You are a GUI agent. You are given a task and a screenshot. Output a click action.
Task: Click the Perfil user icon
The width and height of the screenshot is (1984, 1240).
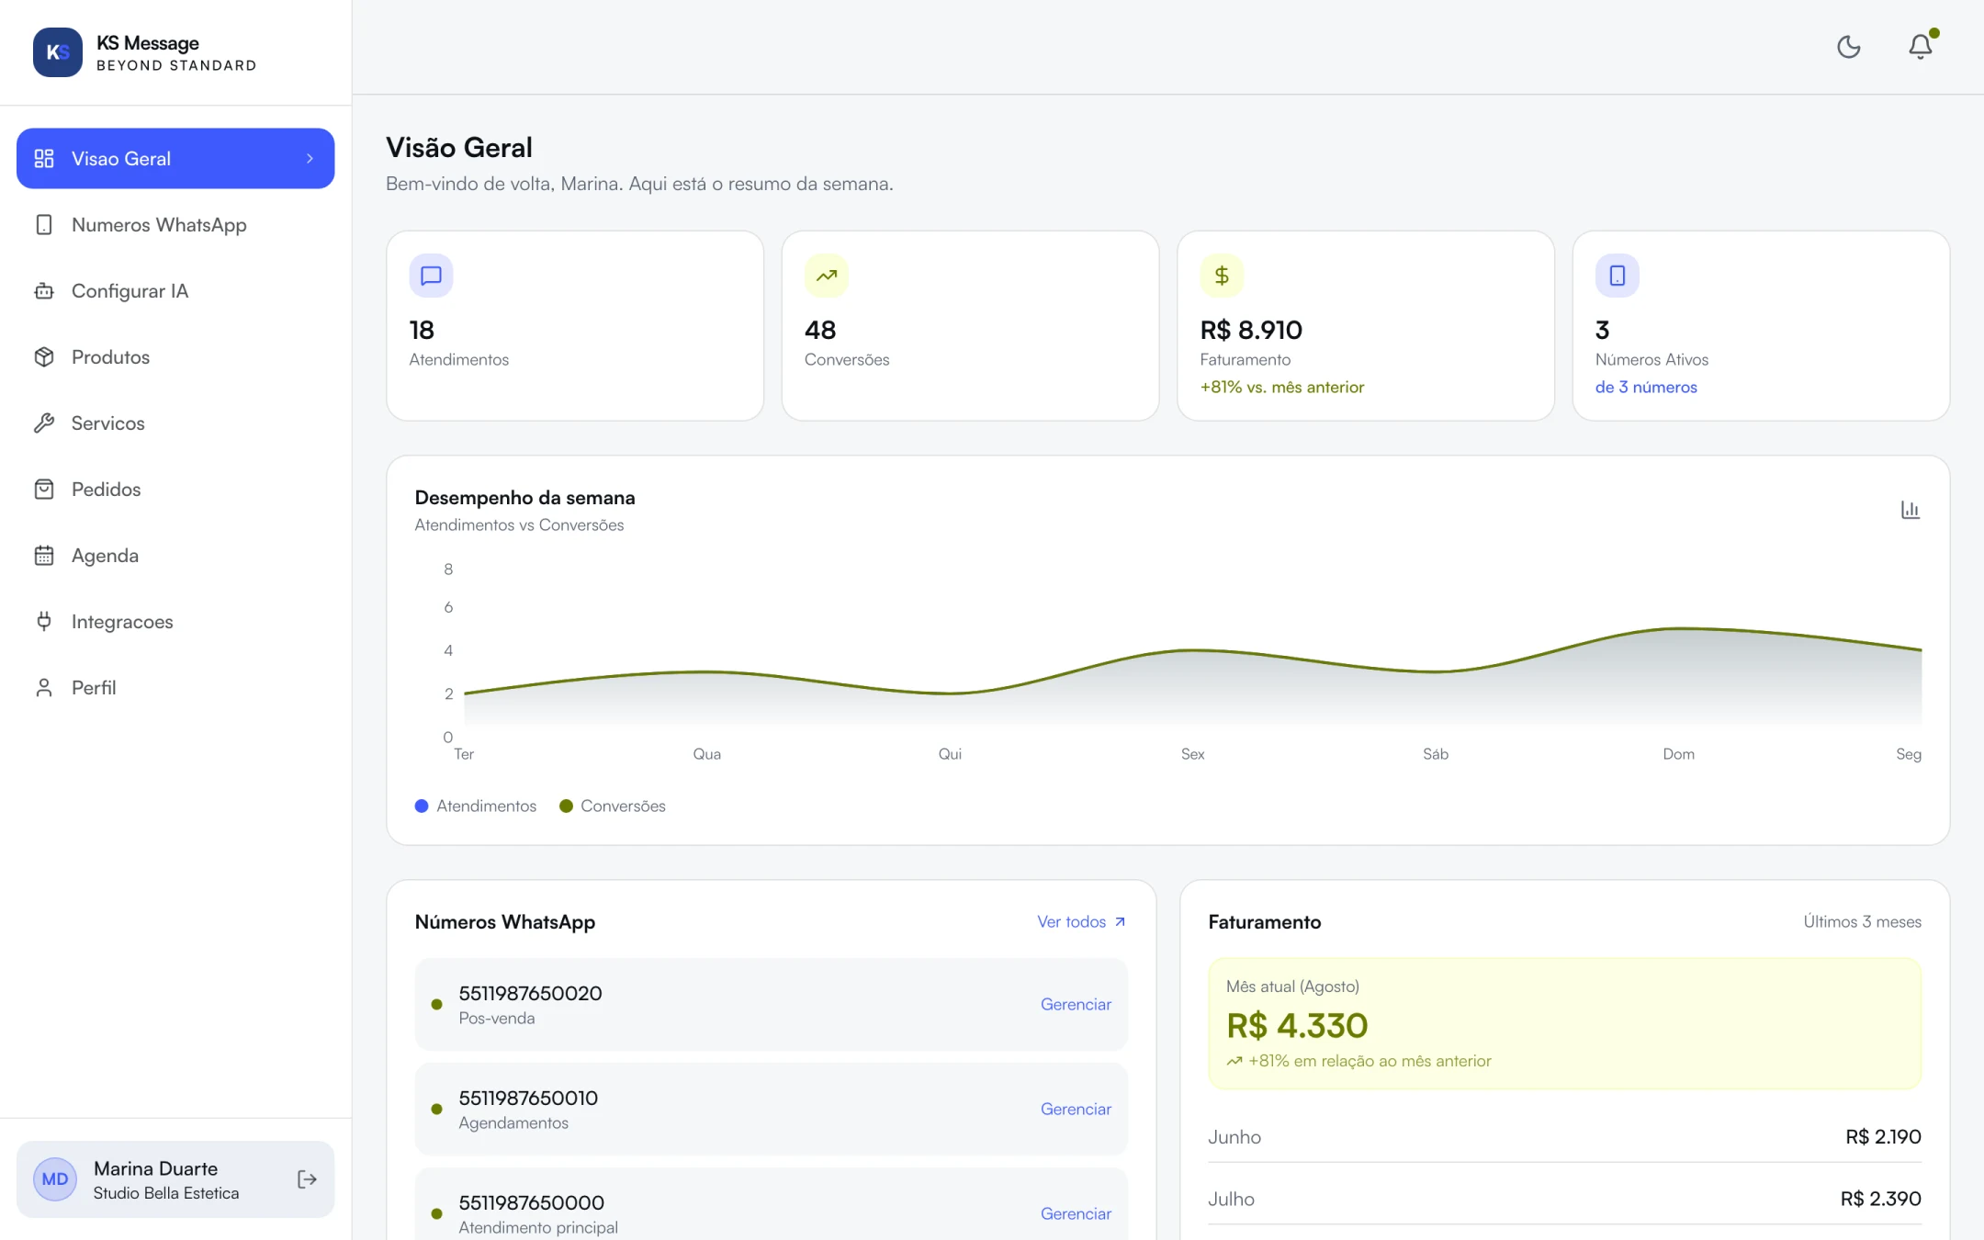click(44, 687)
